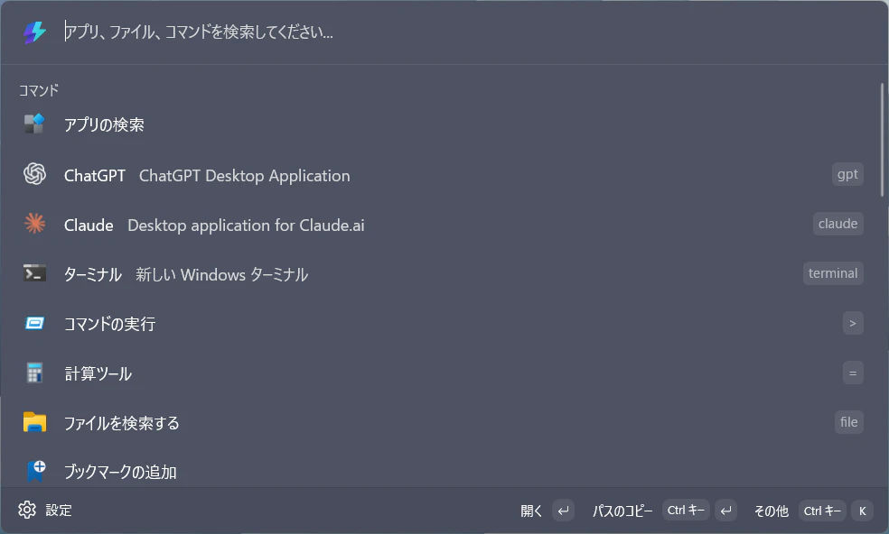Click the Ctrl キー badge beside パスのコピー
The height and width of the screenshot is (534, 889).
pos(686,511)
